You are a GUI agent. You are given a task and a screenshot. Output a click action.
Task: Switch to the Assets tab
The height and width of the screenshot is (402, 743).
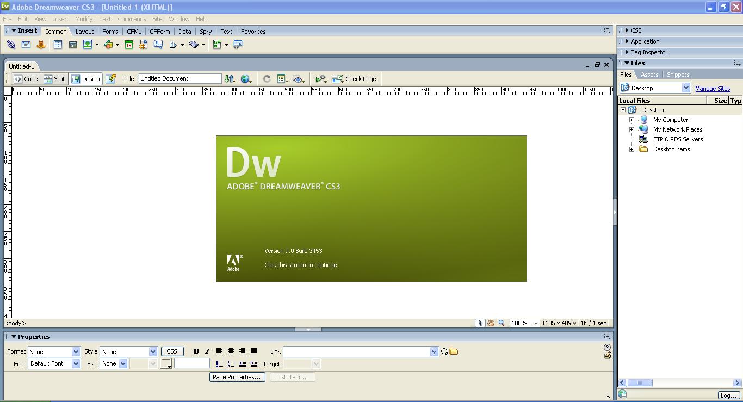coord(649,75)
